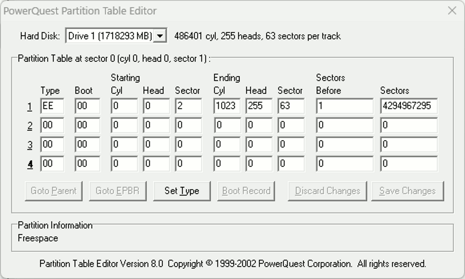Click row 3 Starting Cyl field
The height and width of the screenshot is (279, 465).
(x=124, y=144)
